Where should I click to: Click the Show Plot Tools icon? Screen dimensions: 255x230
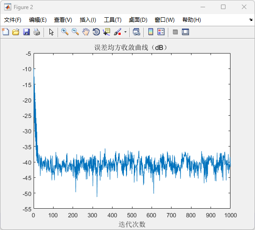click(x=186, y=32)
